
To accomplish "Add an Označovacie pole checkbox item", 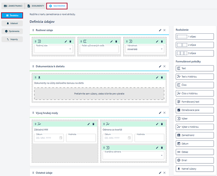I will coord(195,110).
